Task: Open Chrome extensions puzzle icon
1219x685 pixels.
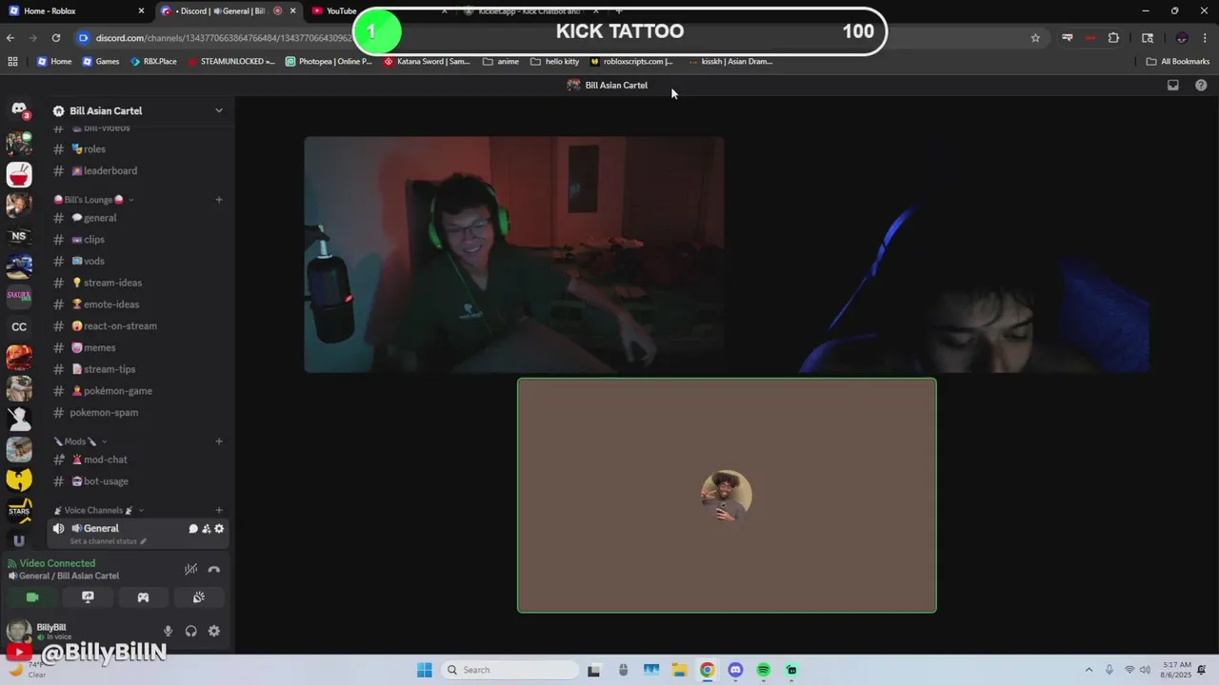Action: [1113, 38]
